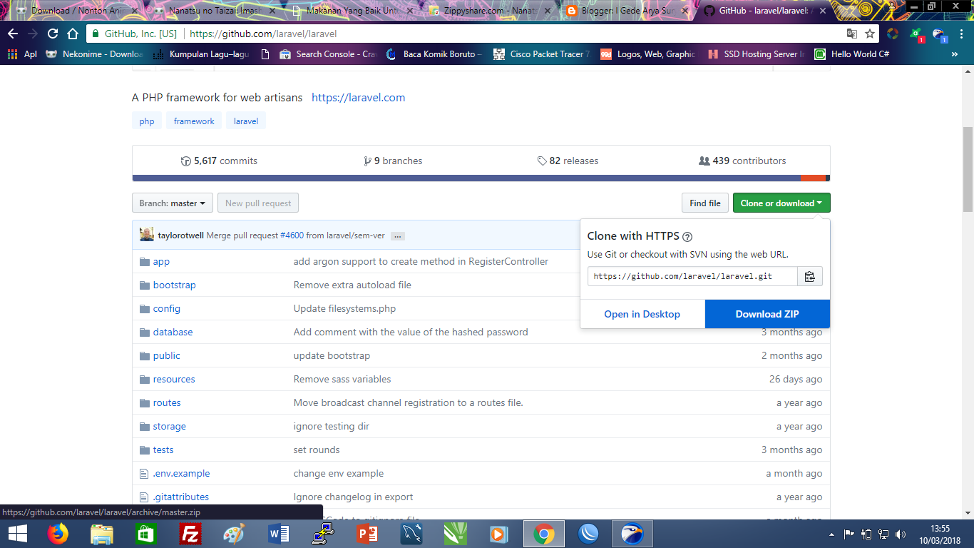Viewport: 974px width, 548px height.
Task: Open the Windows Start menu
Action: (x=17, y=534)
